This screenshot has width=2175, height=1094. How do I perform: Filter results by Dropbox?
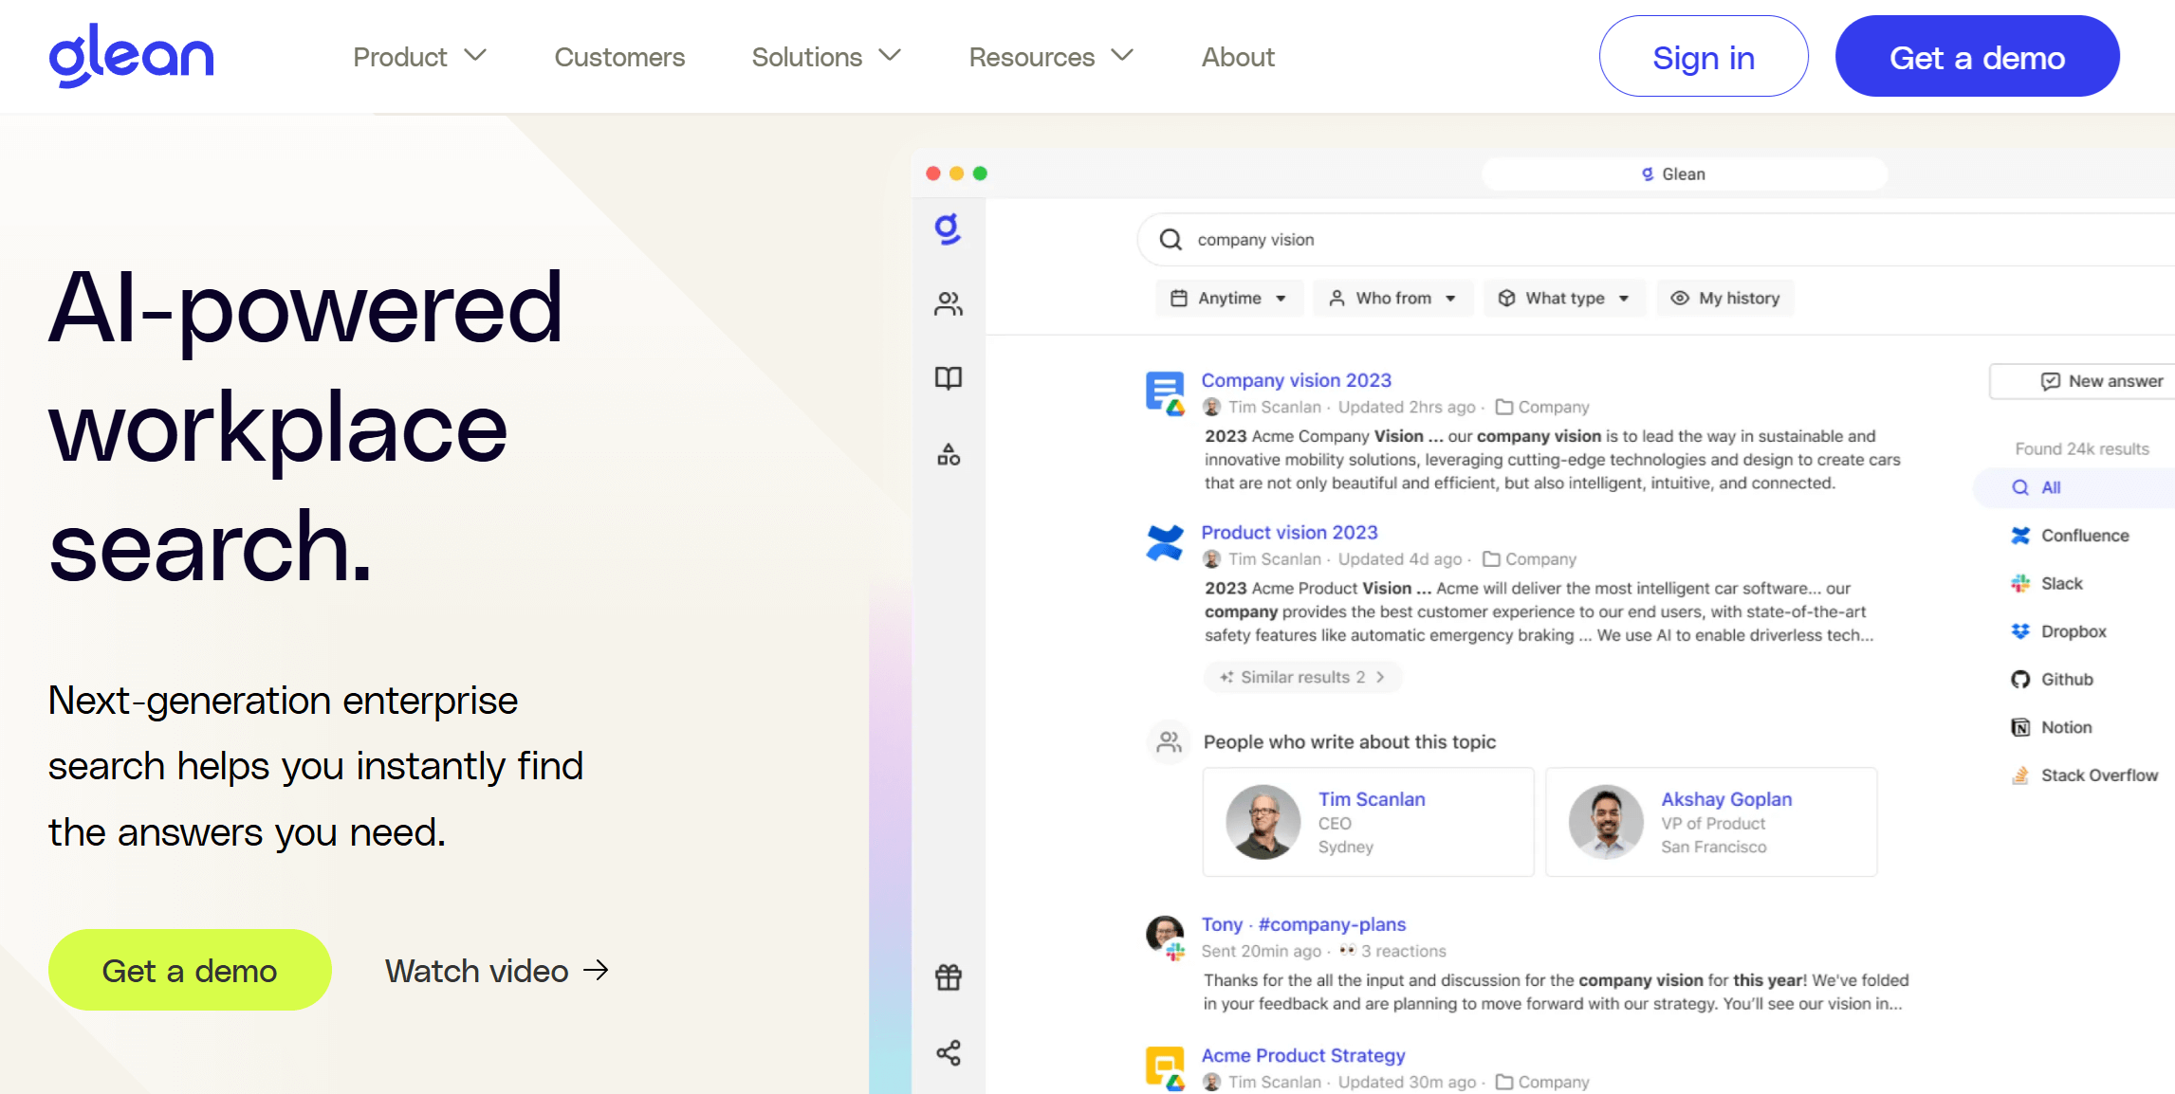click(x=2058, y=631)
